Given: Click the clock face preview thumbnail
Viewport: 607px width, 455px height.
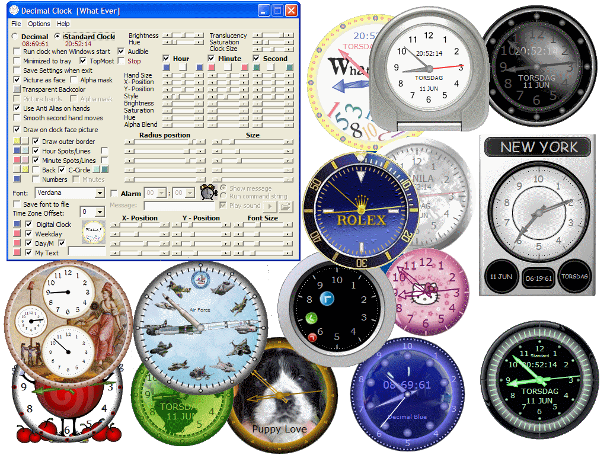Looking at the screenshot, I should click(x=93, y=233).
